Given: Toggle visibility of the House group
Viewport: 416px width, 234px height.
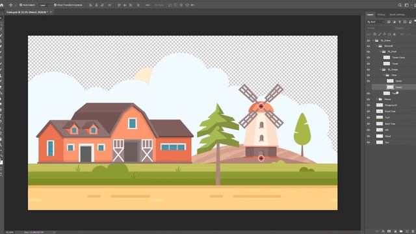Looking at the screenshot, I should tap(369, 99).
